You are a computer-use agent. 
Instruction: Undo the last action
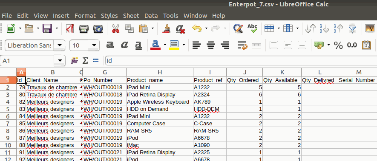pos(197,28)
